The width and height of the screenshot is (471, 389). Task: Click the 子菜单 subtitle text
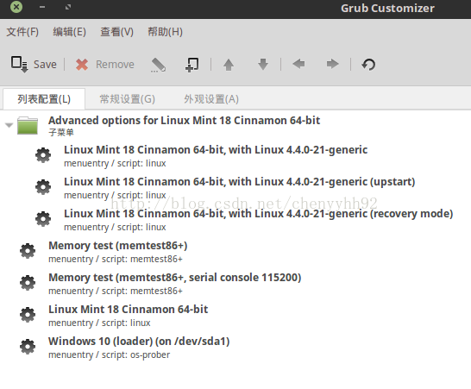(x=61, y=133)
